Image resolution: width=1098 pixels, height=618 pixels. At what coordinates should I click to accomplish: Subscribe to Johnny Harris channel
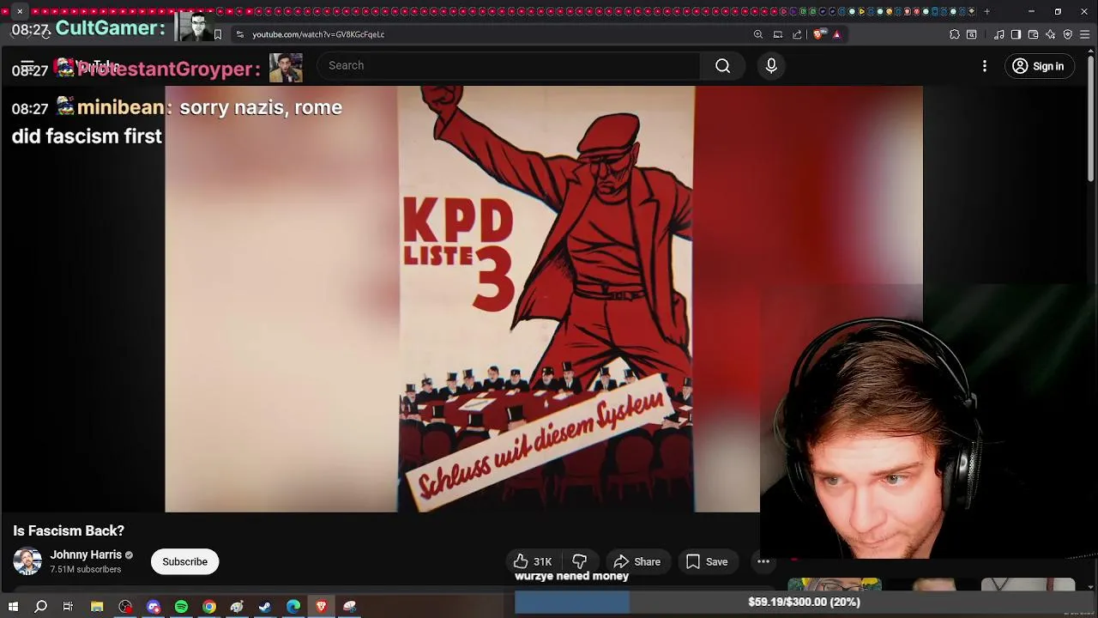185,561
